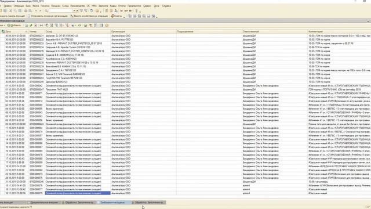Open the Help question-mark icon in main toolbar
The image size is (371, 209).
pyautogui.click(x=97, y=10)
